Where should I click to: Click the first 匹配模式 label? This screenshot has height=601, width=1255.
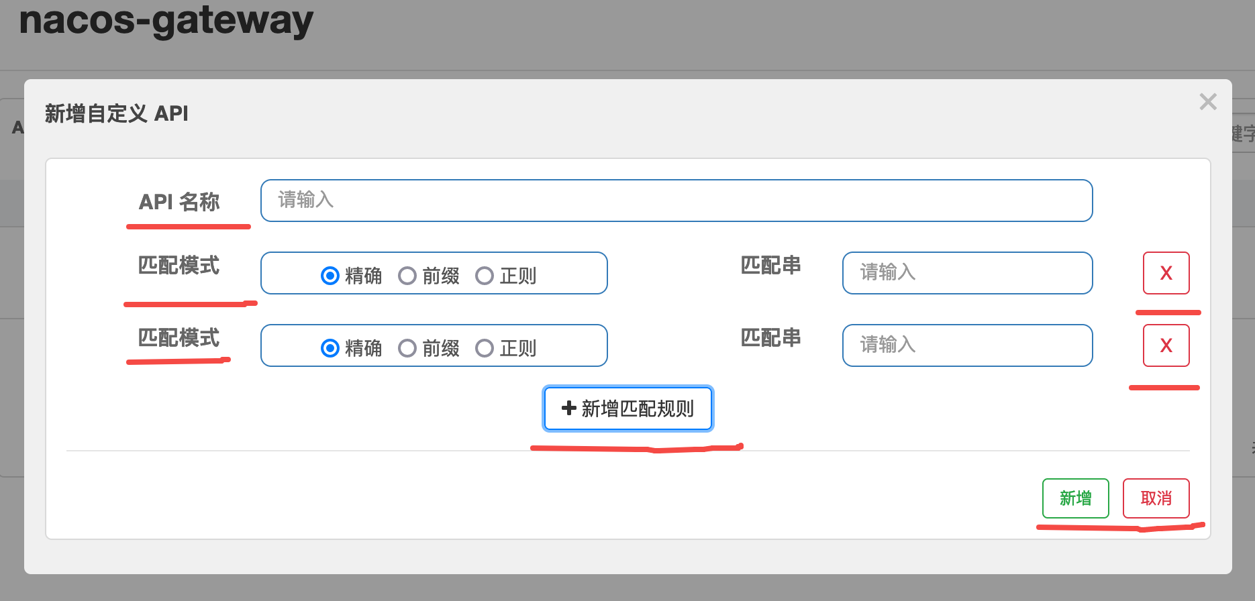(179, 266)
